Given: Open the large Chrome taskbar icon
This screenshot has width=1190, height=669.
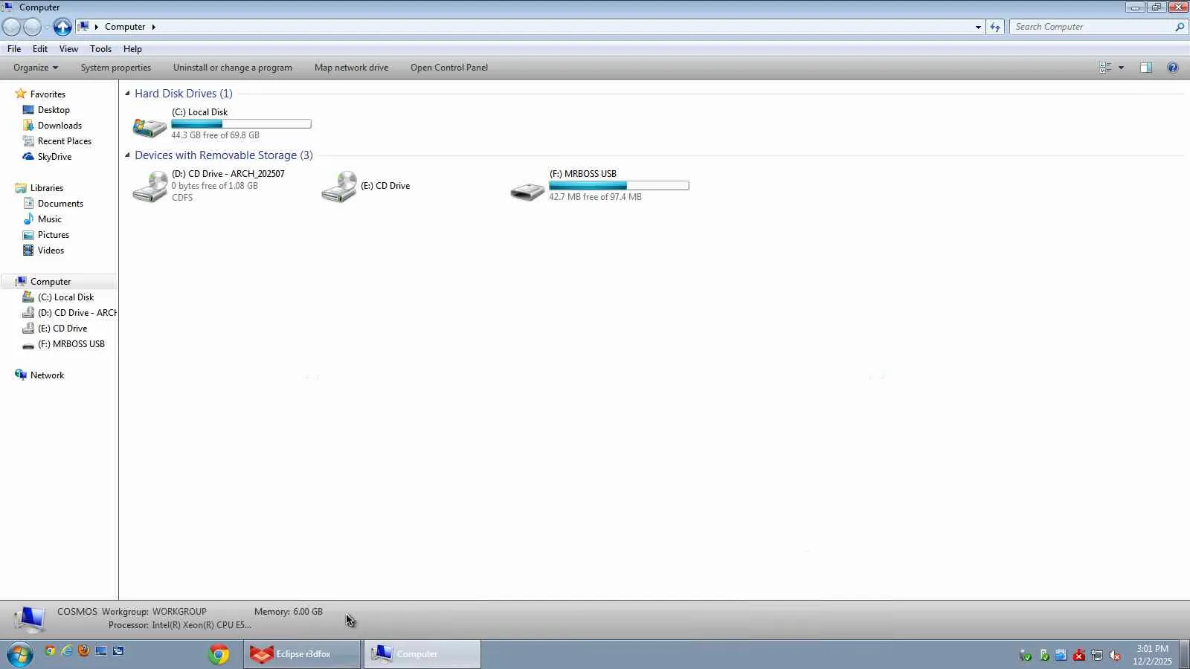Looking at the screenshot, I should click(x=219, y=654).
